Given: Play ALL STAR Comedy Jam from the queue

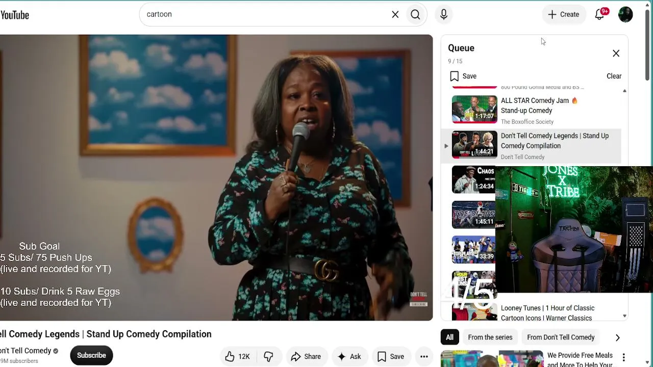Looking at the screenshot, I should (474, 109).
